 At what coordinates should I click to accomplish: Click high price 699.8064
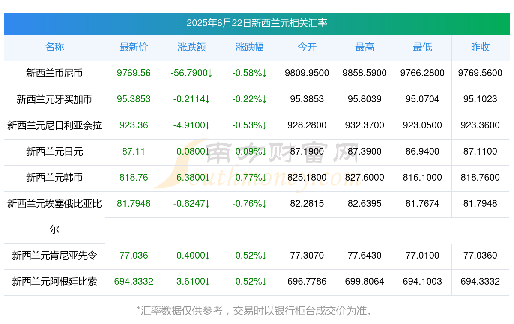(365, 282)
